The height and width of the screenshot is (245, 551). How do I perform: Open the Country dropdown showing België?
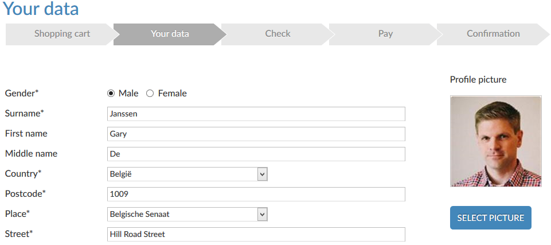coord(182,174)
